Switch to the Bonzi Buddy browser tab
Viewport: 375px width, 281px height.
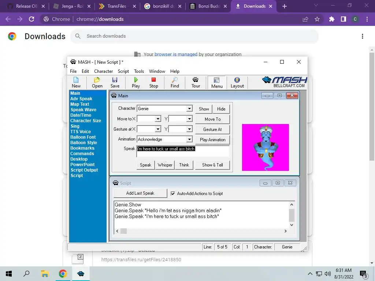click(x=208, y=7)
